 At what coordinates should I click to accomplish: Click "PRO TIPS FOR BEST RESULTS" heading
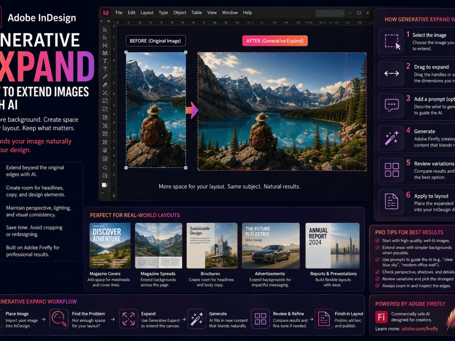409,232
